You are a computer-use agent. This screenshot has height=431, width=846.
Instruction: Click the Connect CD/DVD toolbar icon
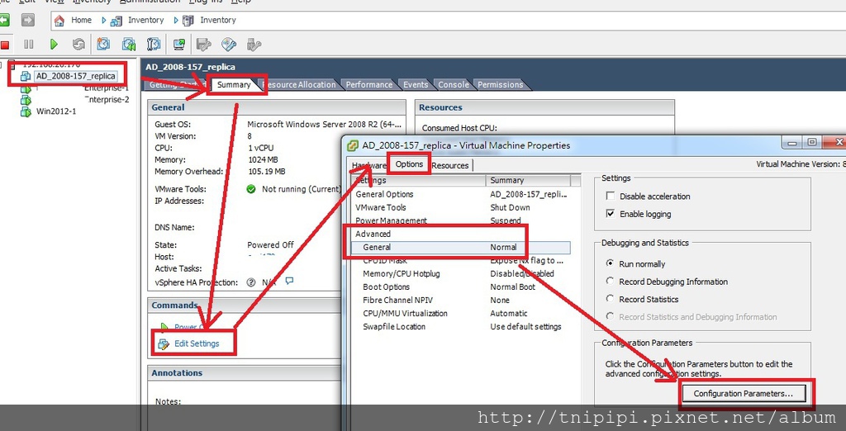click(229, 44)
